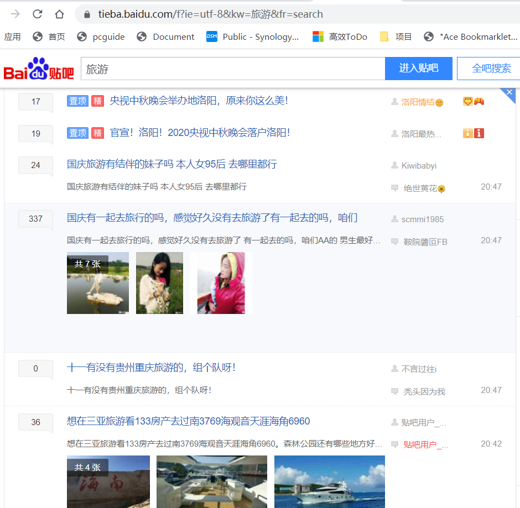Click the 进入贴吧 button
520x508 pixels.
click(418, 67)
